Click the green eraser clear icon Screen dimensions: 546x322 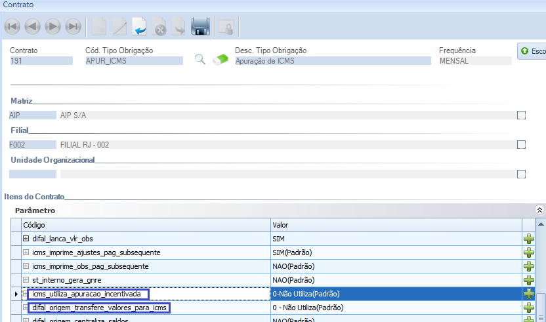pyautogui.click(x=221, y=60)
